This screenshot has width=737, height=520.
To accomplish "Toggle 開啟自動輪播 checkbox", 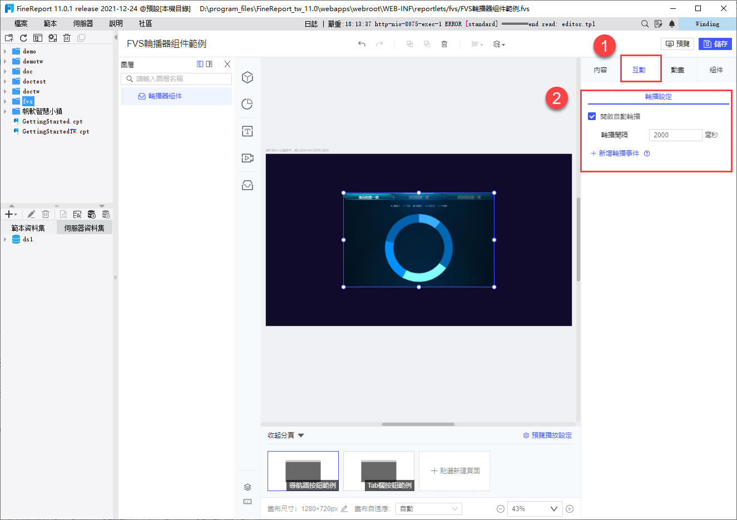I will click(x=592, y=116).
